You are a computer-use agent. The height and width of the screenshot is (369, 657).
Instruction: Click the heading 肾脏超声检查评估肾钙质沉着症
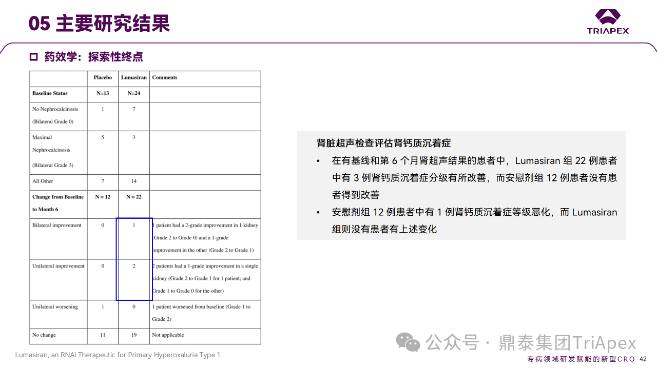tap(384, 143)
